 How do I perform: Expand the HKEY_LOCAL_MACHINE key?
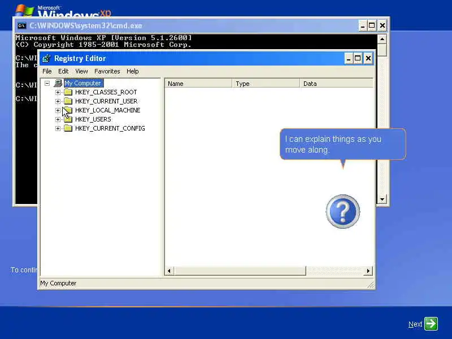coord(58,110)
